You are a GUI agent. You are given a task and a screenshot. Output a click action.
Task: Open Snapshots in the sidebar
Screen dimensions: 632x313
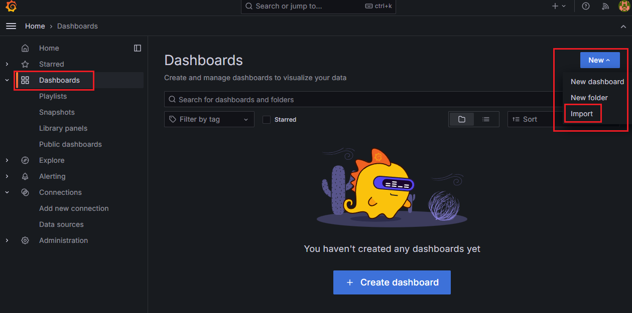click(x=57, y=112)
